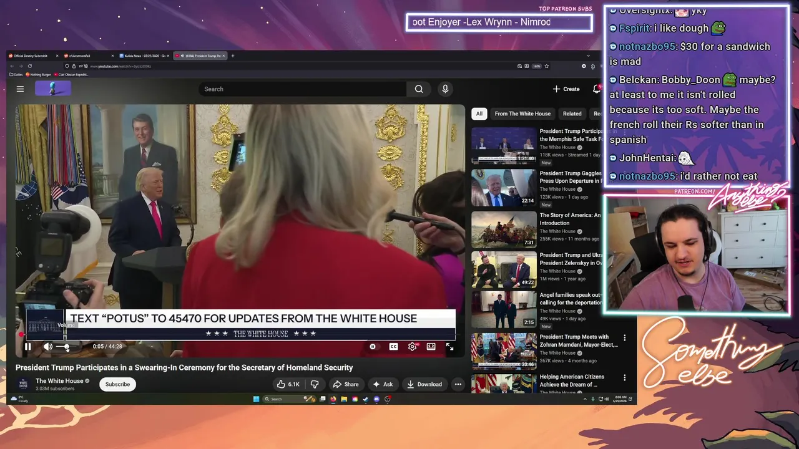Open Angel families speak out video
The width and height of the screenshot is (799, 449).
pyautogui.click(x=504, y=310)
